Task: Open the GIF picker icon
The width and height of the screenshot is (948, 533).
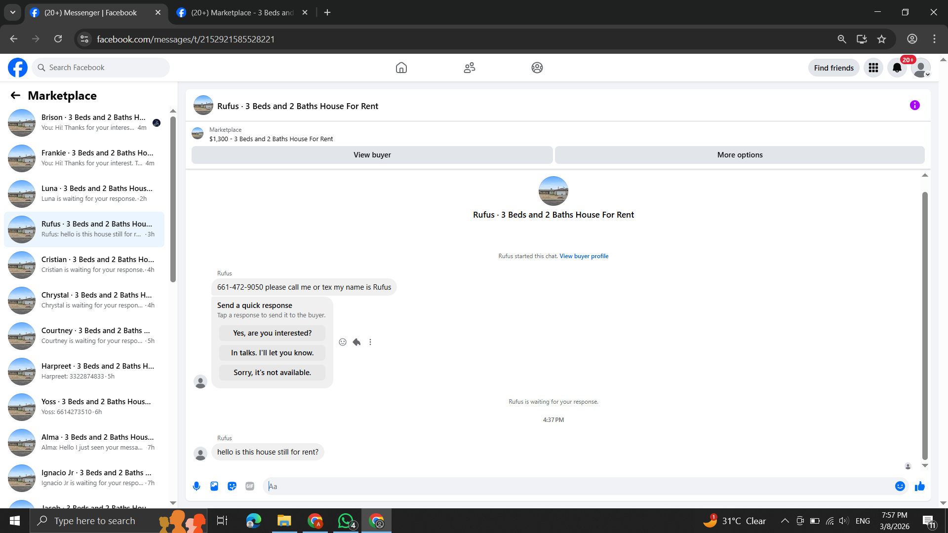Action: coord(250,486)
